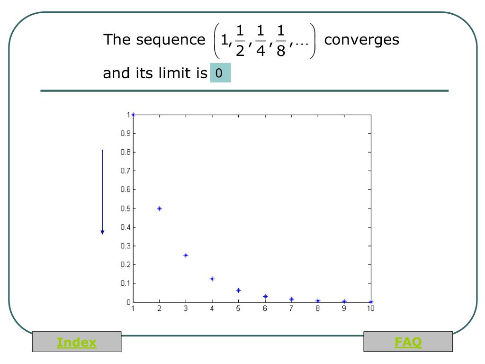Click the sequence formula in parentheses

click(x=265, y=40)
